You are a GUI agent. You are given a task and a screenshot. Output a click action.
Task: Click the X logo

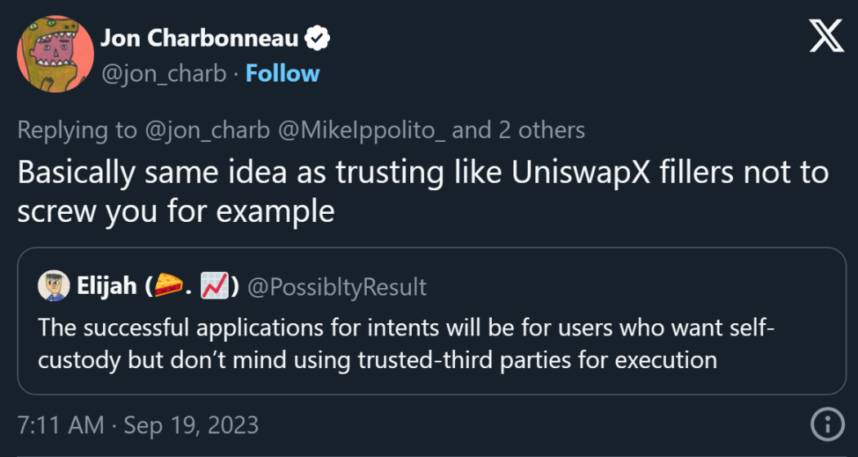pos(826,38)
